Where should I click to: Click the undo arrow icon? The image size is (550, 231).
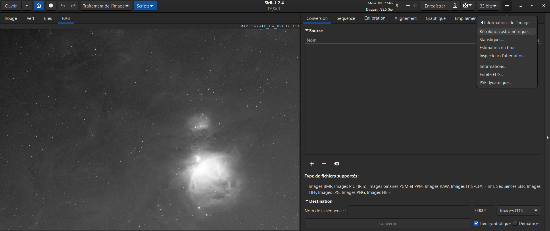tap(63, 6)
